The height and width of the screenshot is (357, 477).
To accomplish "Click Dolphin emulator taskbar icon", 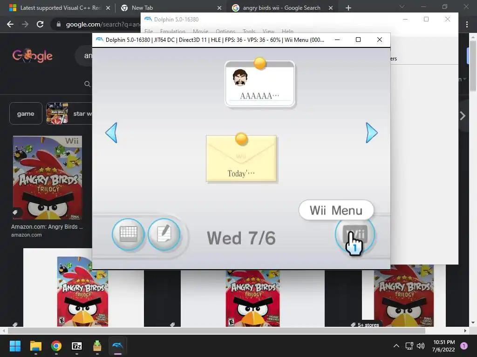I will point(118,346).
